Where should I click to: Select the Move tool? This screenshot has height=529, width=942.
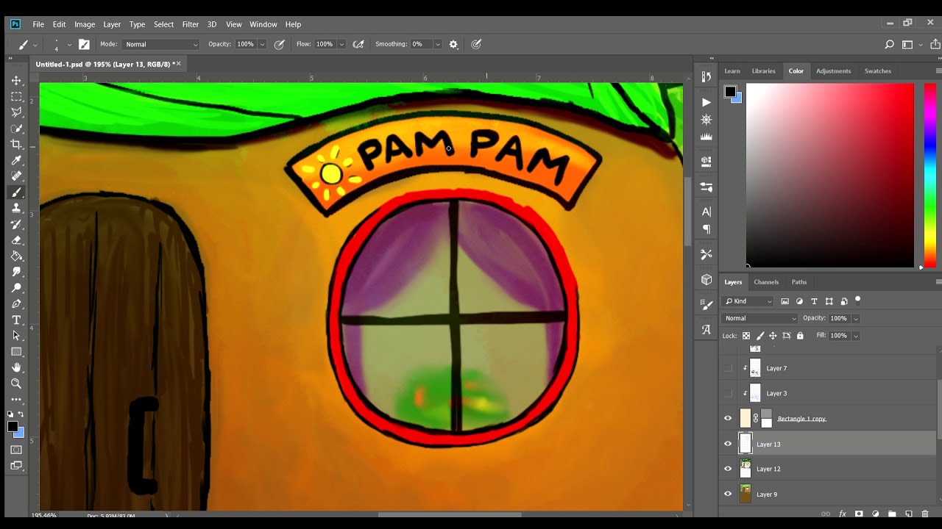(x=16, y=80)
